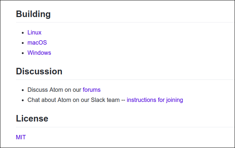Open the MIT license link
The height and width of the screenshot is (148, 235).
[x=21, y=137]
